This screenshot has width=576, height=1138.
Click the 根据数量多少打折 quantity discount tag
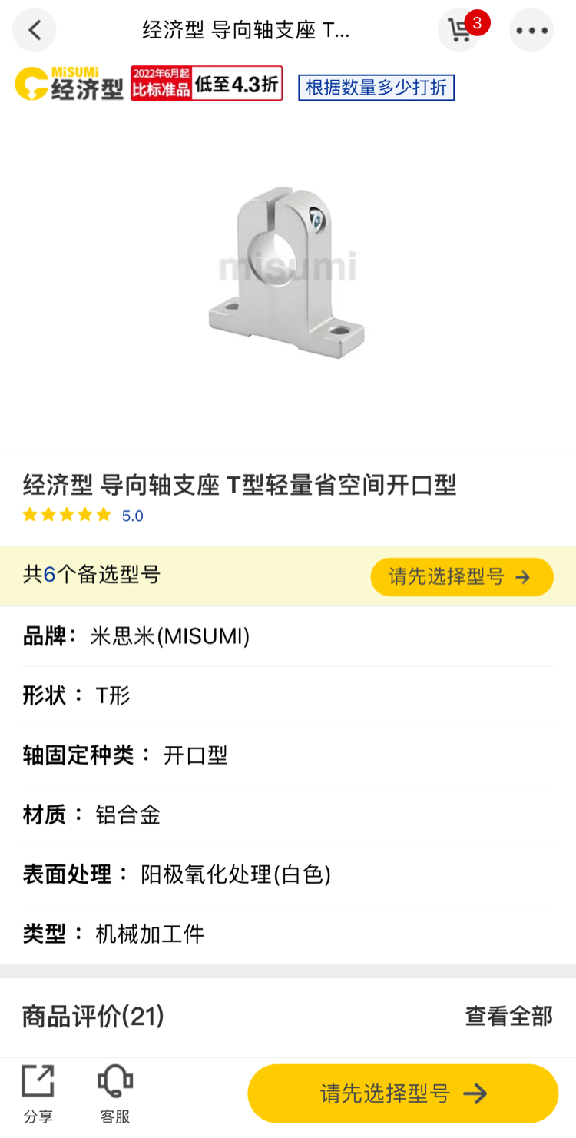point(376,88)
